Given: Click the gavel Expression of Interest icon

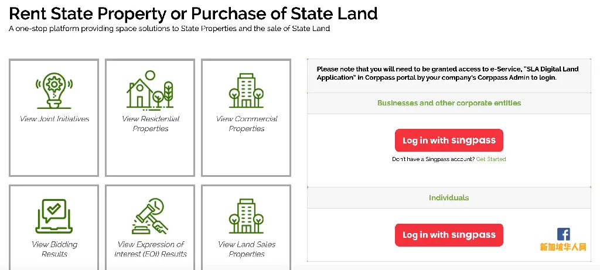Looking at the screenshot, I should point(150,216).
